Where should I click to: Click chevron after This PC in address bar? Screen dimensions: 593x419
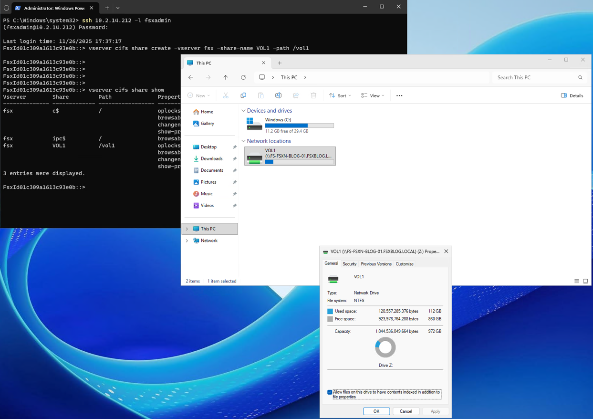[305, 77]
